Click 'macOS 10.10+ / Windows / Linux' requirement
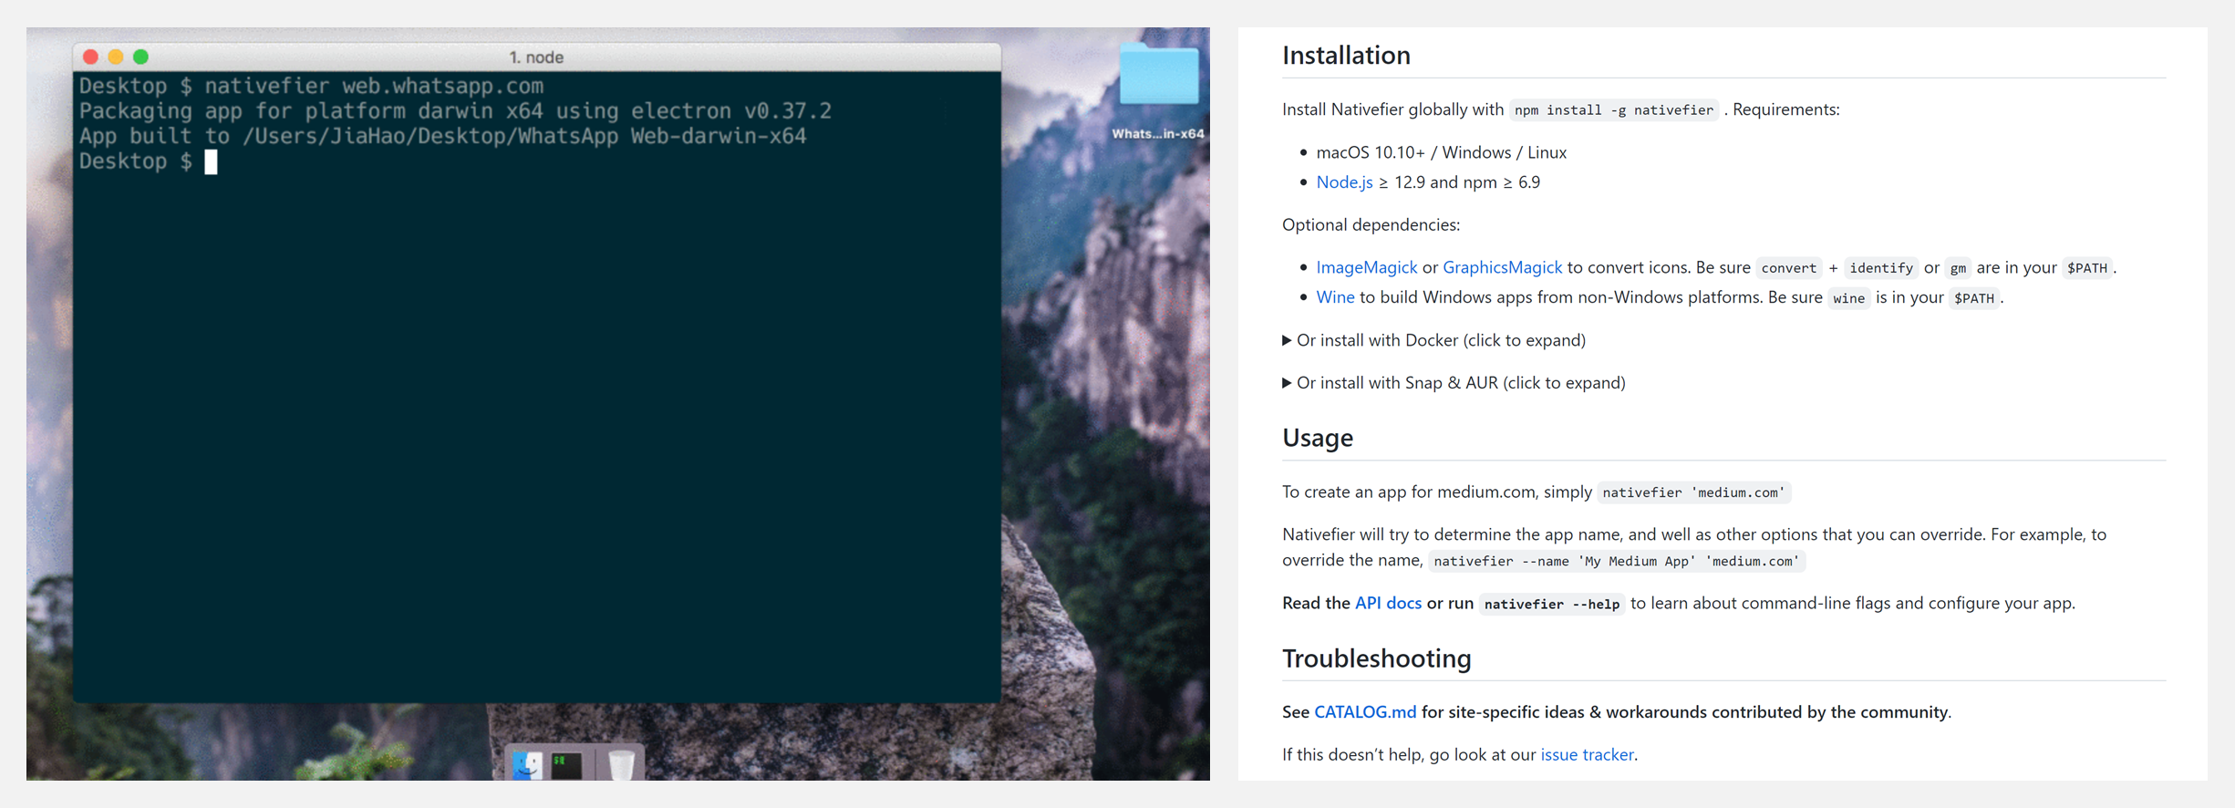Viewport: 2235px width, 808px height. 1441,152
